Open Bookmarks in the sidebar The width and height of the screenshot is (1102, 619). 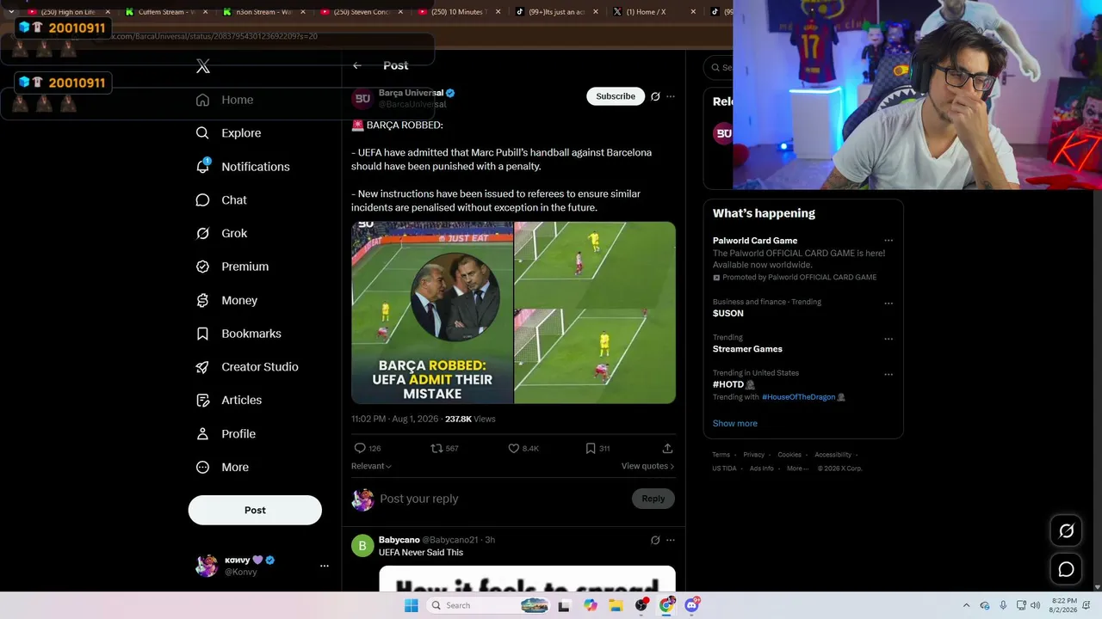click(x=238, y=334)
